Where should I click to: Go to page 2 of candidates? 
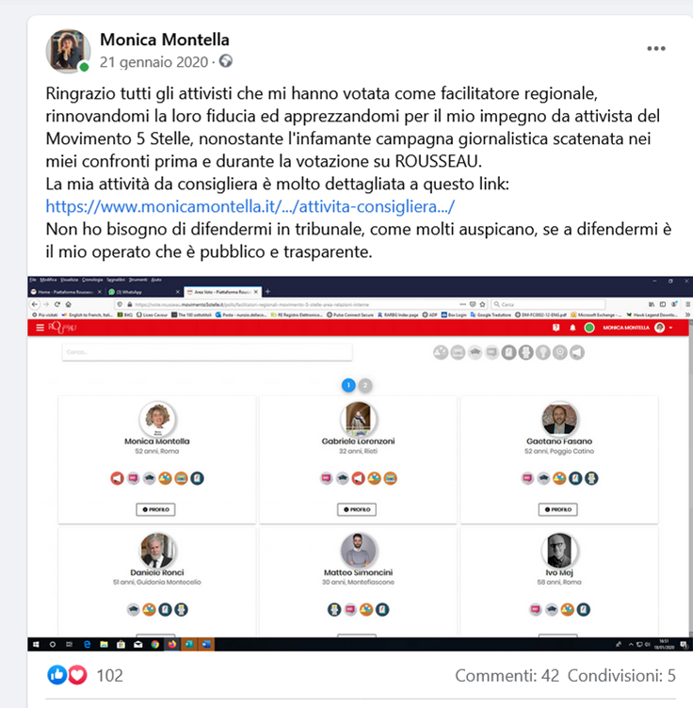[365, 385]
